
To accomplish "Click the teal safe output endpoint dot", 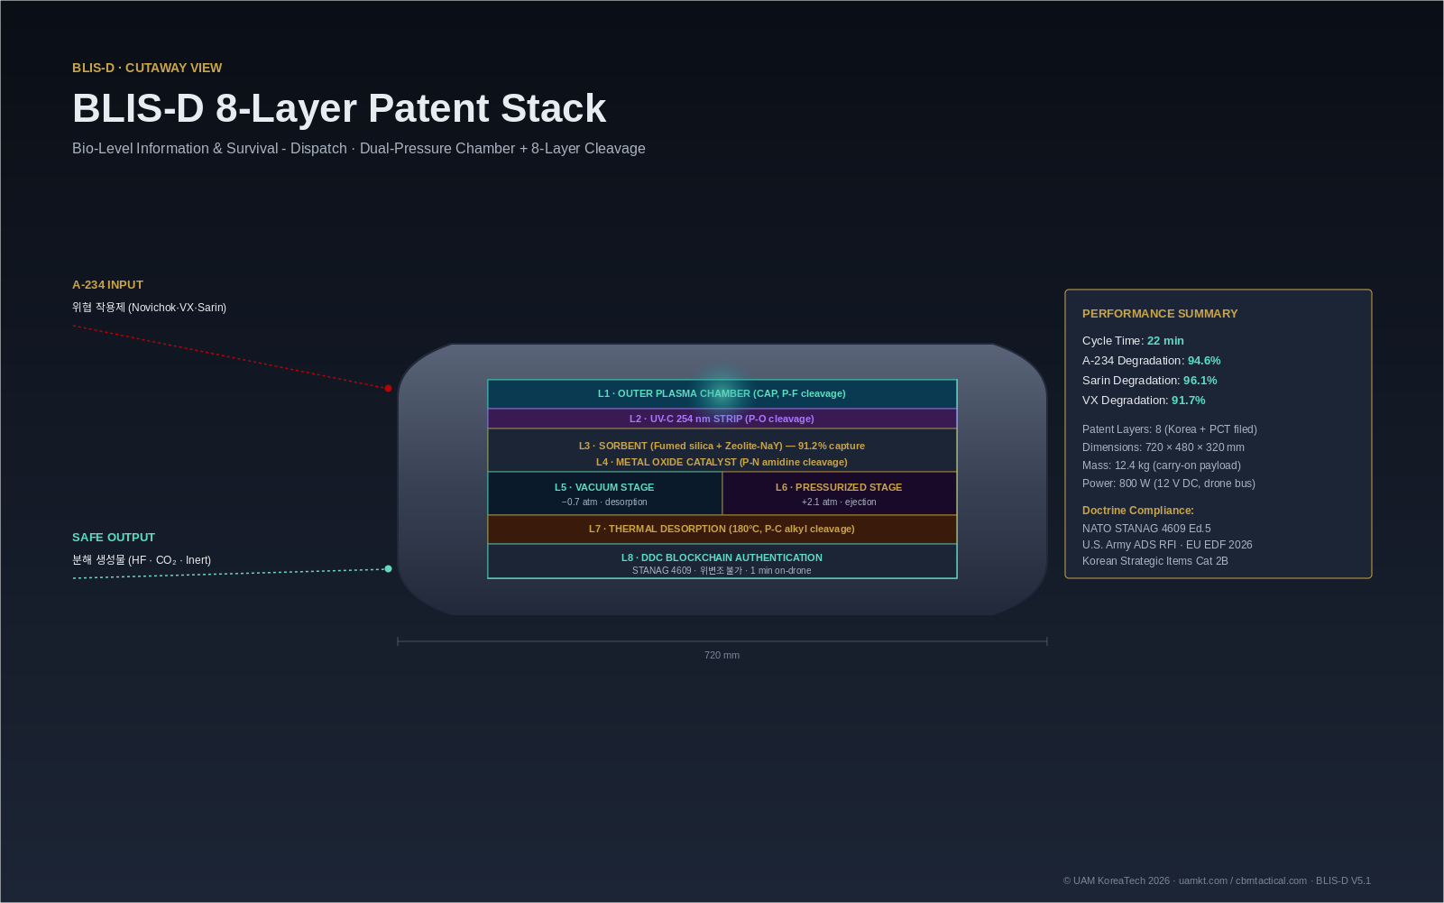I will click(x=388, y=569).
